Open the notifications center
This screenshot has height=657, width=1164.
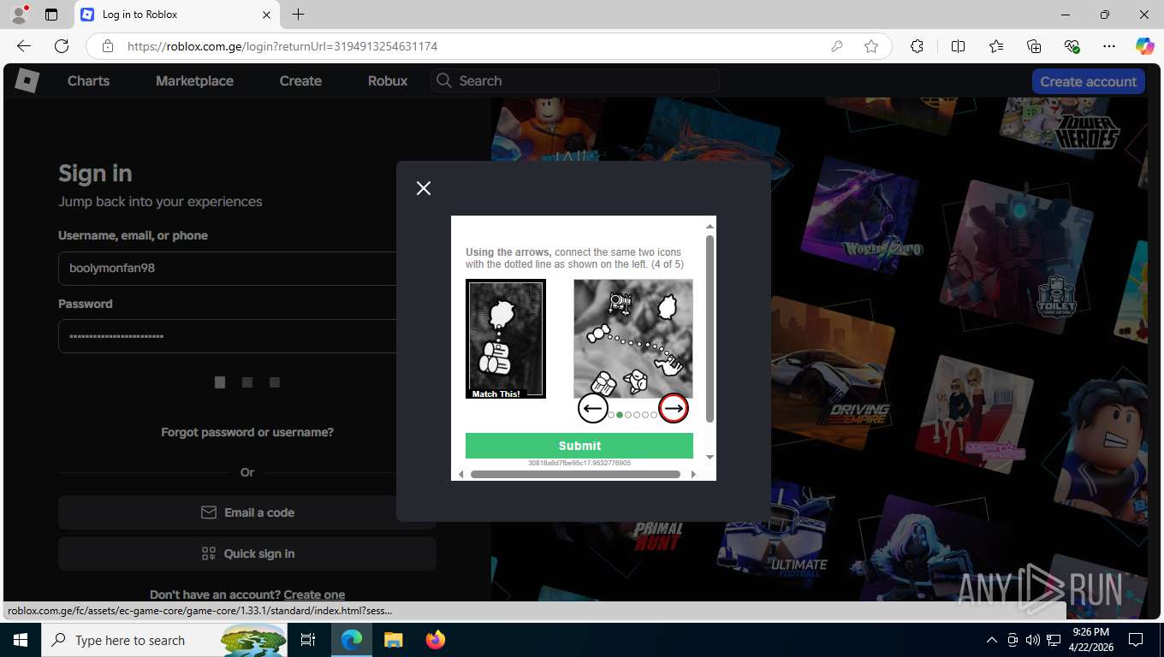[1136, 640]
